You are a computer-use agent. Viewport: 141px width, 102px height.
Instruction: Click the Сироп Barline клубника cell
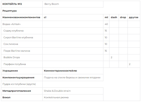[22, 38]
